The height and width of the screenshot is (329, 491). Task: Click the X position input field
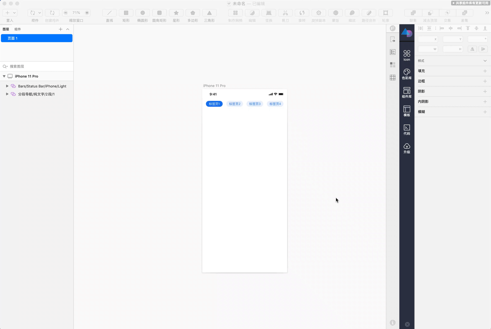(x=428, y=39)
